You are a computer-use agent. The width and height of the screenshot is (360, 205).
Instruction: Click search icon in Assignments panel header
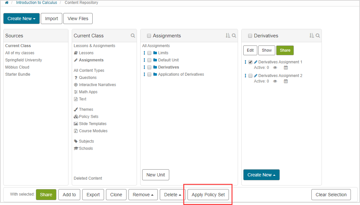click(x=234, y=36)
